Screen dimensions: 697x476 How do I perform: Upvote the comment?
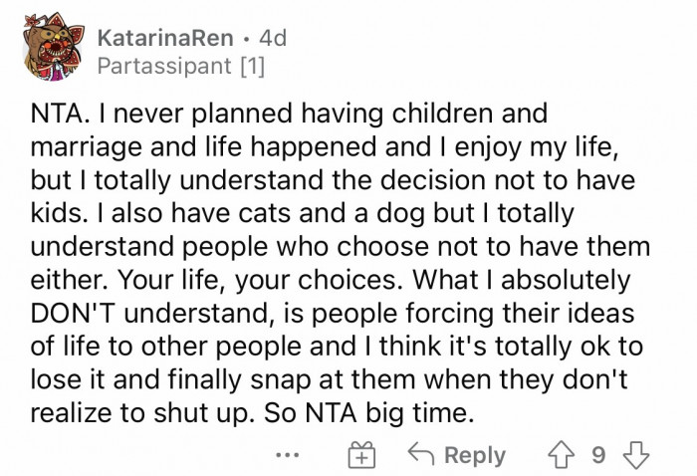[x=563, y=454]
